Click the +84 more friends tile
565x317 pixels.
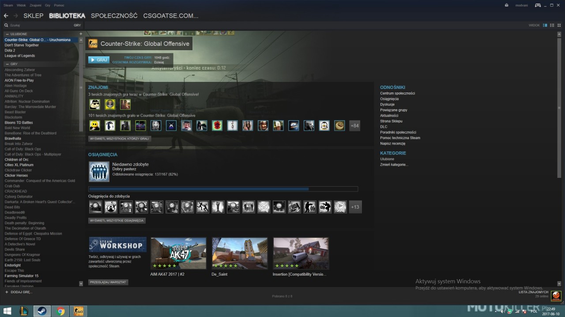tap(354, 125)
